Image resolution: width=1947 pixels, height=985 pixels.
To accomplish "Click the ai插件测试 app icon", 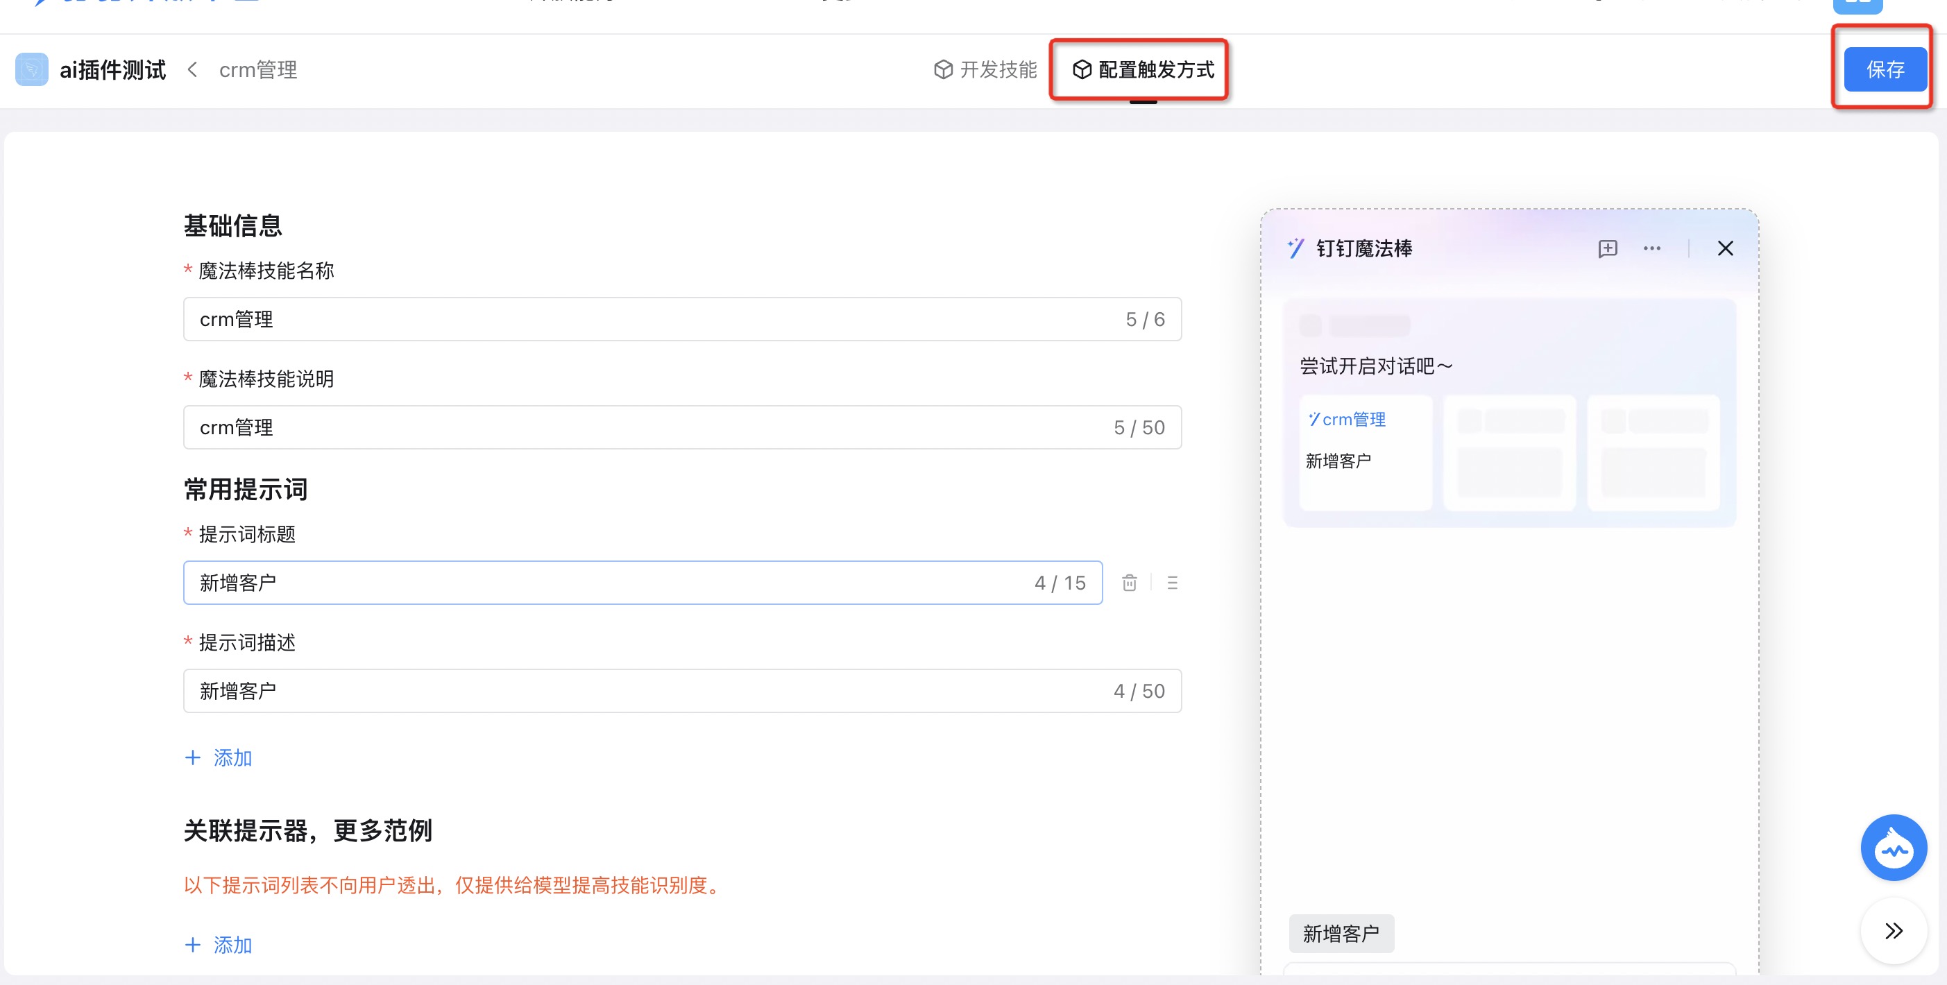I will point(32,69).
